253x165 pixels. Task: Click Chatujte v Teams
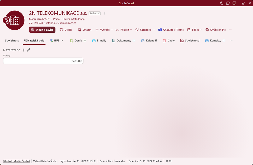(x=171, y=30)
